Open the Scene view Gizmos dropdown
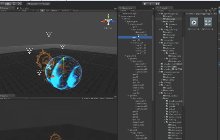220x140 pixels. pyautogui.click(x=66, y=11)
